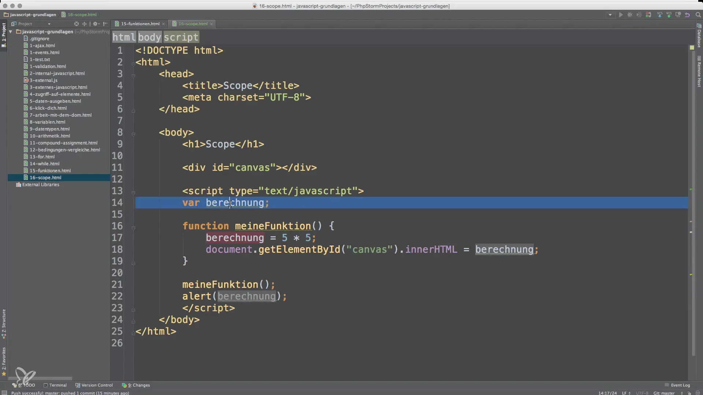Toggle the Remote Host side panel
703x395 pixels.
(699, 71)
